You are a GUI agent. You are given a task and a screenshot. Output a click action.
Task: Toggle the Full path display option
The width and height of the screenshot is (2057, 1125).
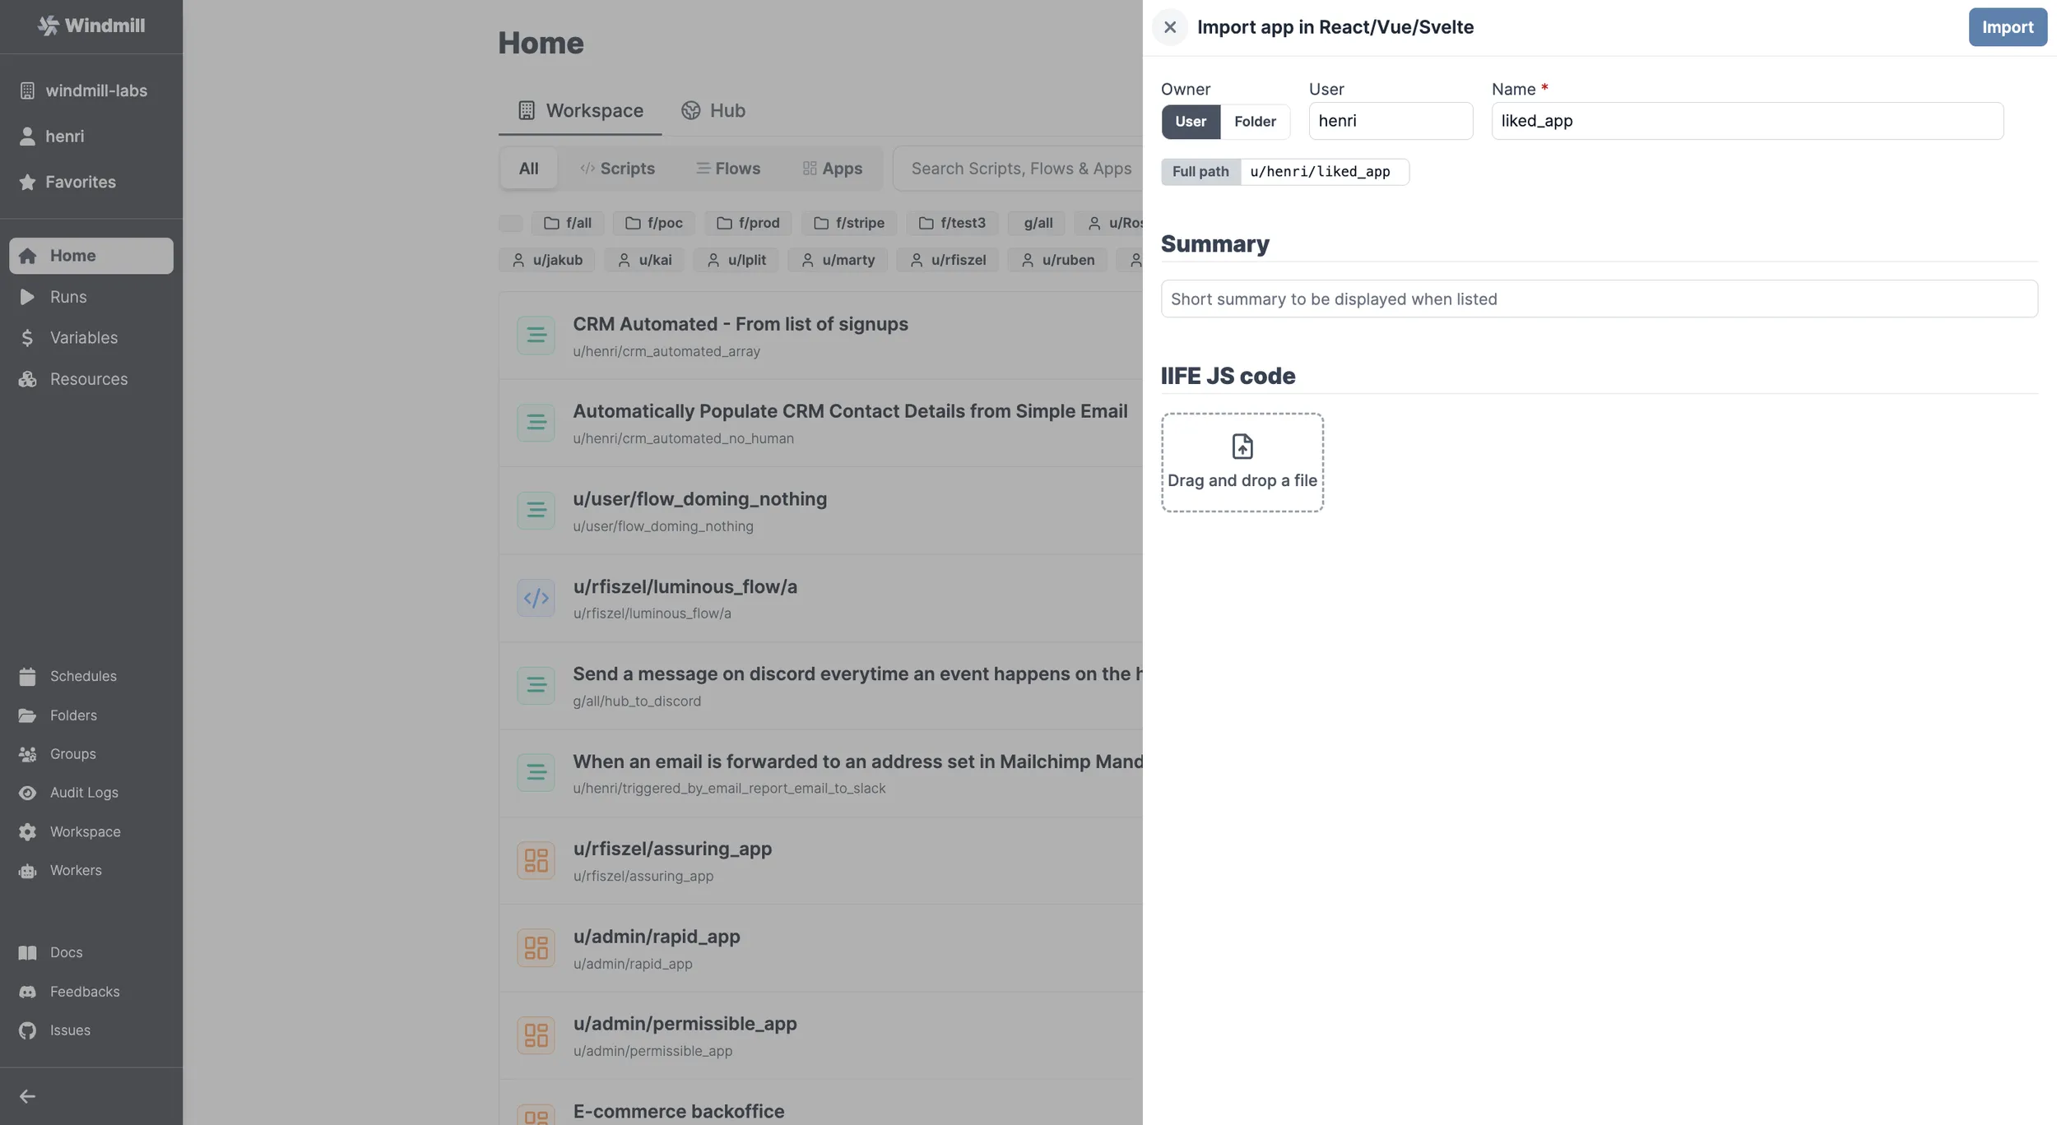pos(1200,171)
